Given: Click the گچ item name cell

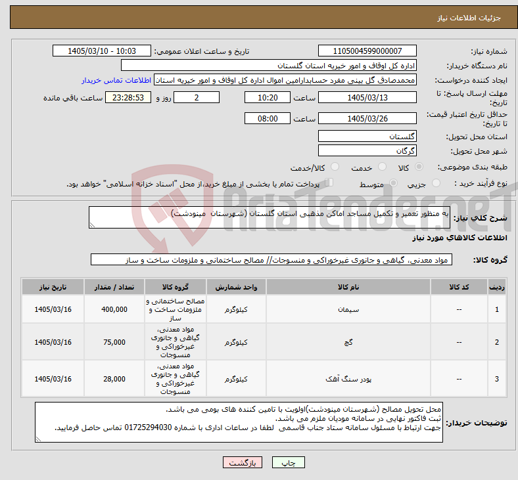Looking at the screenshot, I should (348, 342).
